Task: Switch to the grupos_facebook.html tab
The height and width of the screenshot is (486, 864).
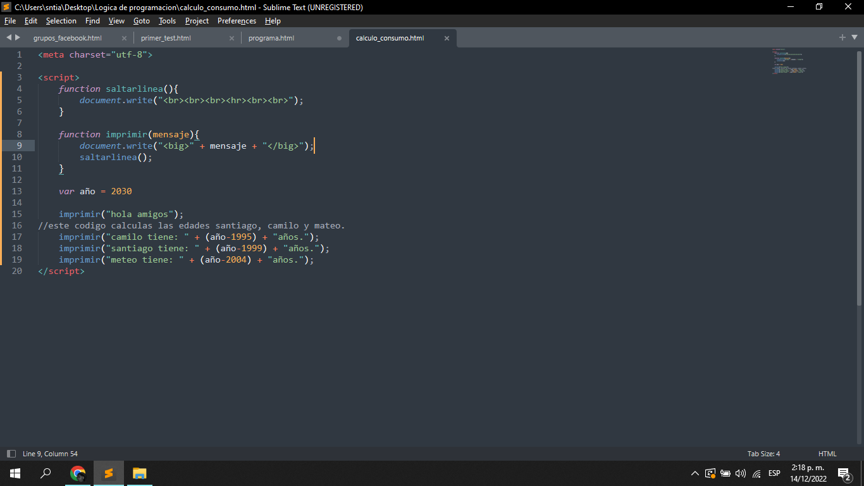Action: click(x=68, y=38)
